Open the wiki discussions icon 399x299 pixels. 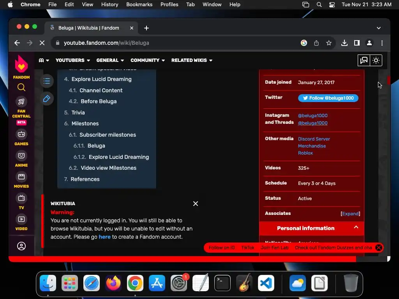(x=364, y=60)
